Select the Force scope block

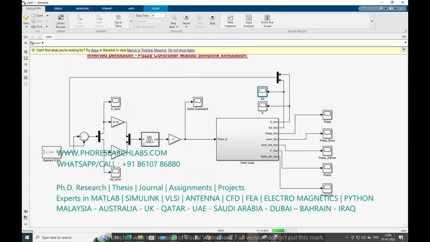[x=327, y=168]
